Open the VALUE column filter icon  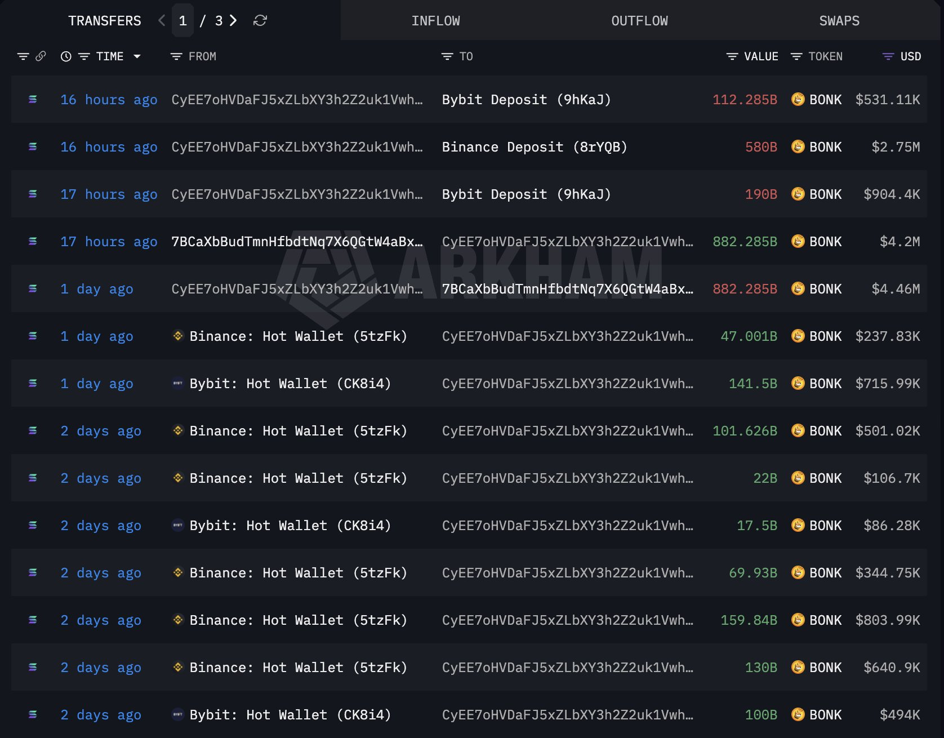(x=732, y=56)
